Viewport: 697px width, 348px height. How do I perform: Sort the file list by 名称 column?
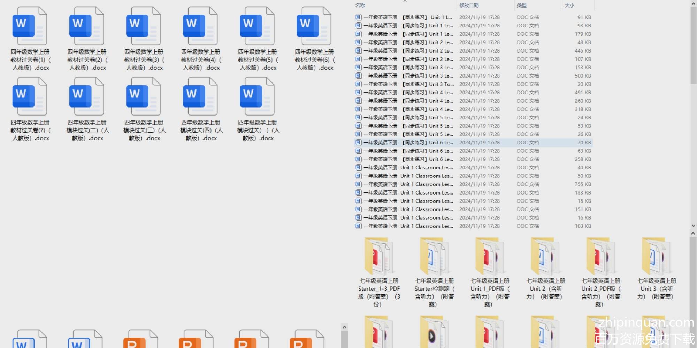tap(360, 6)
